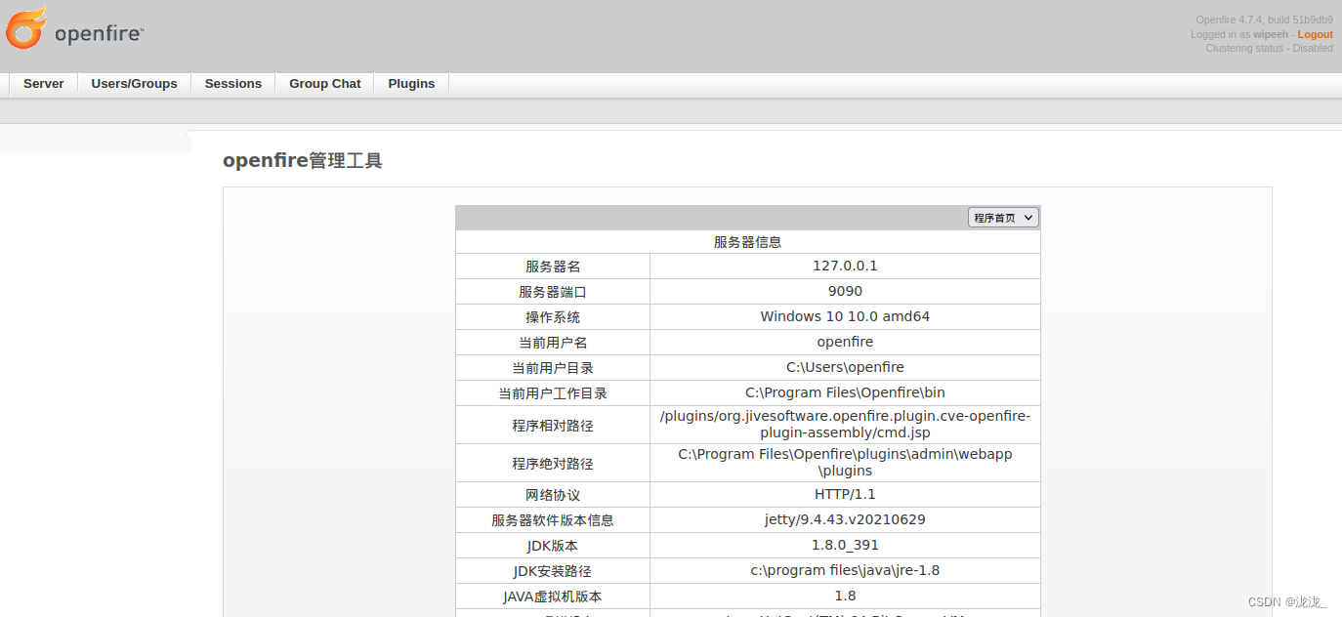Click the openfire管理工具 page heading
Screen dimensions: 1342x617
point(303,161)
